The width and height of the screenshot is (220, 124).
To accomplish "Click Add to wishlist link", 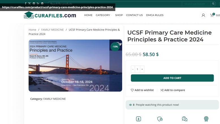I will (142, 90).
